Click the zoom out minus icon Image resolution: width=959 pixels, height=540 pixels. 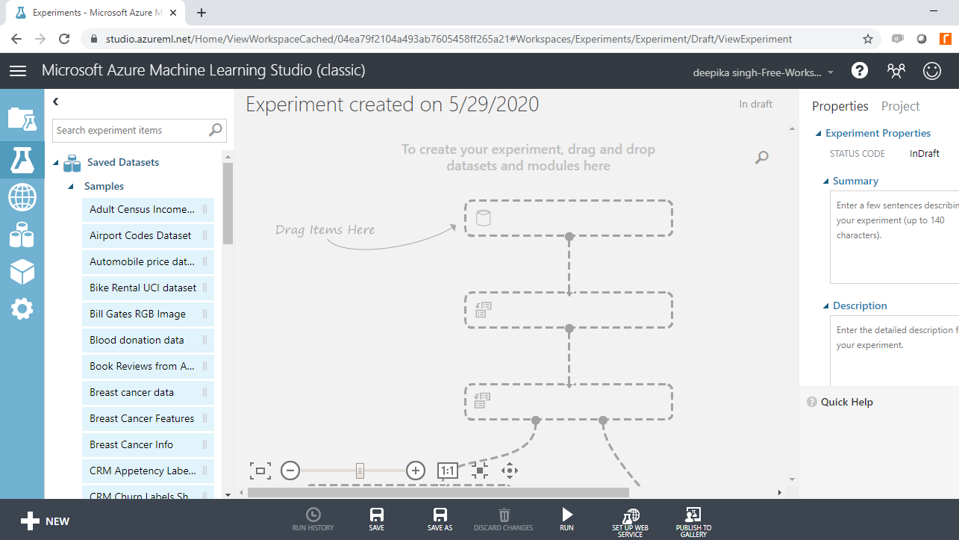(x=290, y=471)
